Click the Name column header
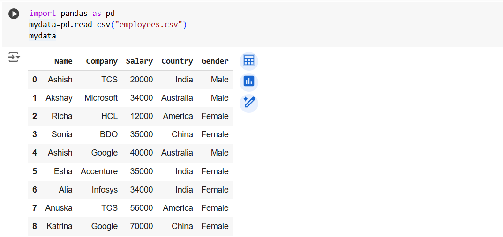This screenshot has height=237, width=503. pyautogui.click(x=63, y=61)
